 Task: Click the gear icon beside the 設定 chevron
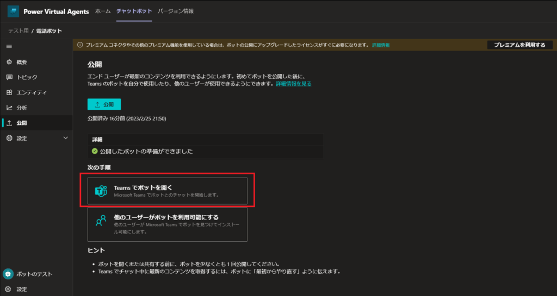point(9,138)
